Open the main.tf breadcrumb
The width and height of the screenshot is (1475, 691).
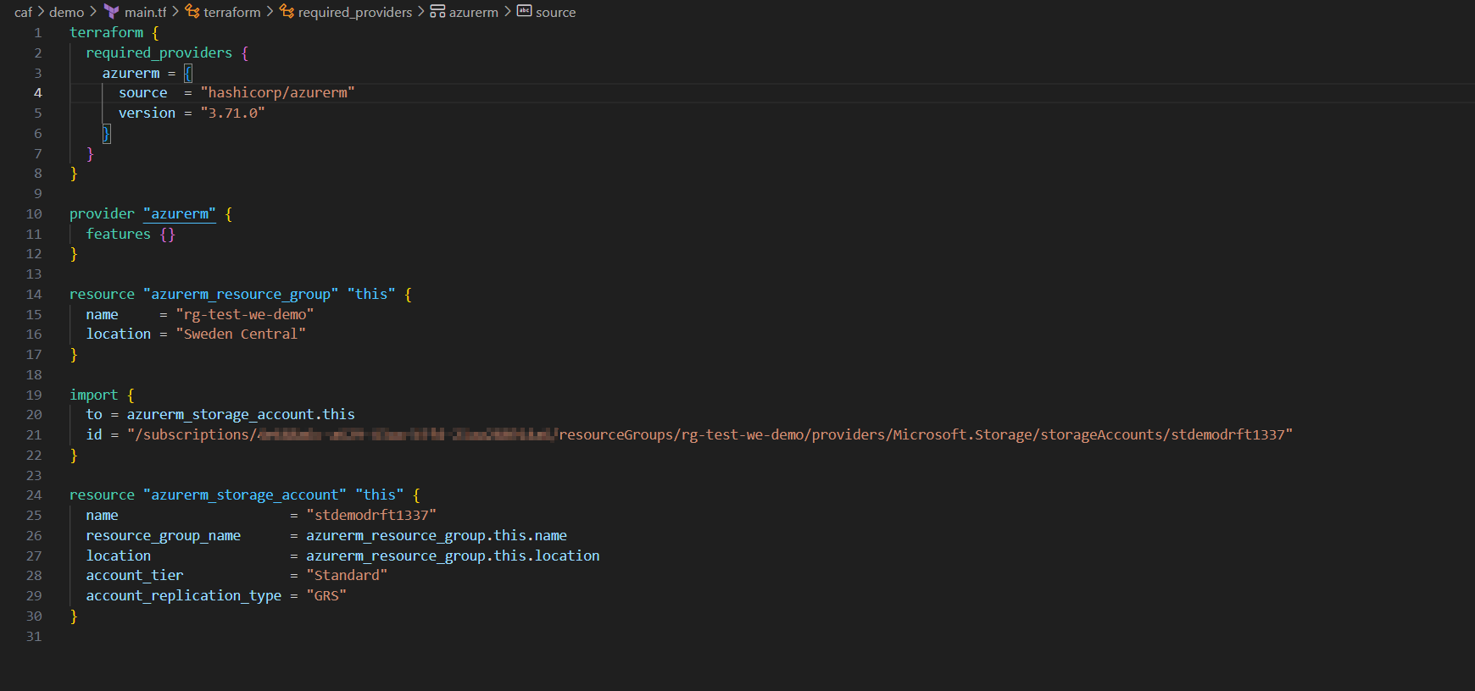145,12
